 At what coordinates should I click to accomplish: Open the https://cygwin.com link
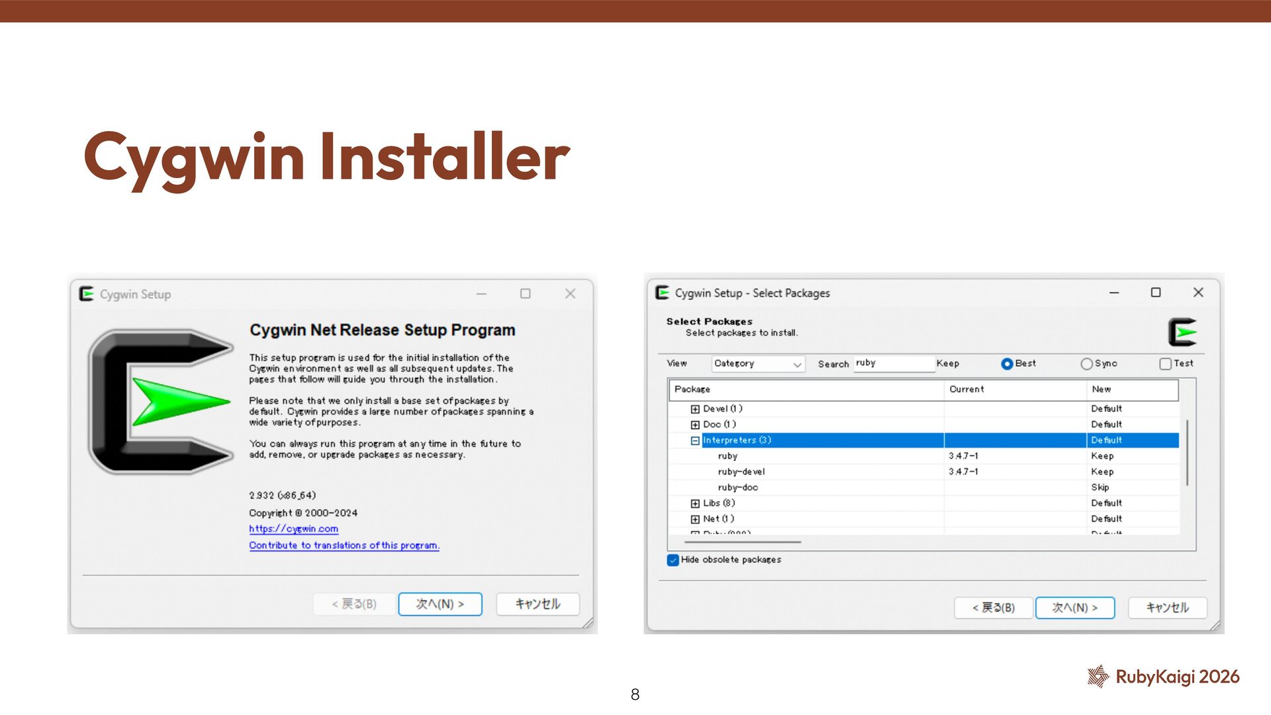[293, 529]
